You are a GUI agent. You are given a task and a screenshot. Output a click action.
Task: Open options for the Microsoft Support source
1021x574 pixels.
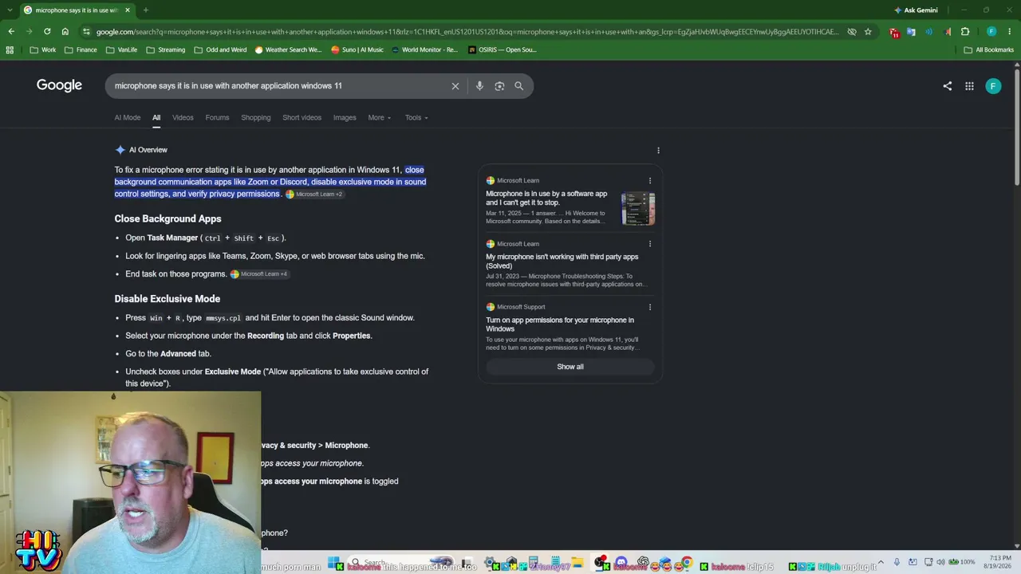[650, 307]
